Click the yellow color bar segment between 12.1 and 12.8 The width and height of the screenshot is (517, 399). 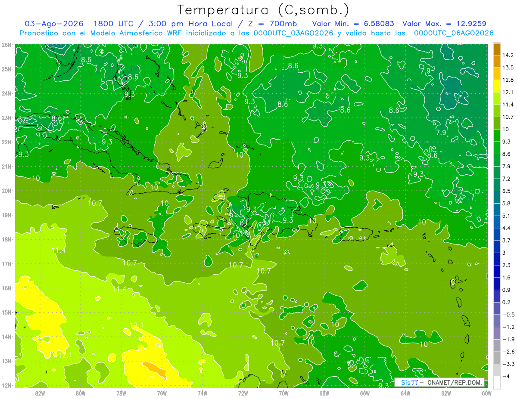(x=497, y=85)
